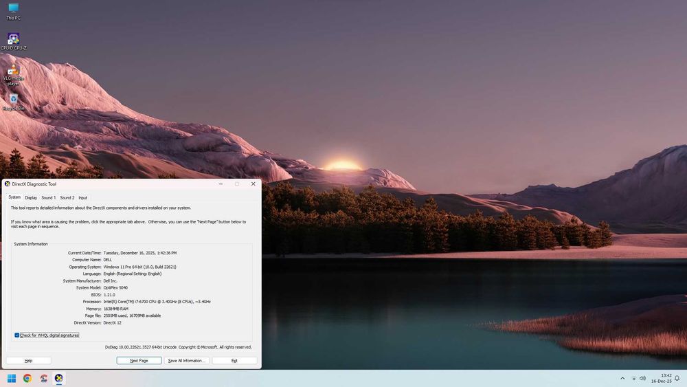Open the Windows Start menu

click(12, 378)
